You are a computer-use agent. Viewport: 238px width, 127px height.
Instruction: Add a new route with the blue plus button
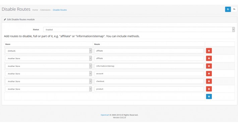(209, 97)
